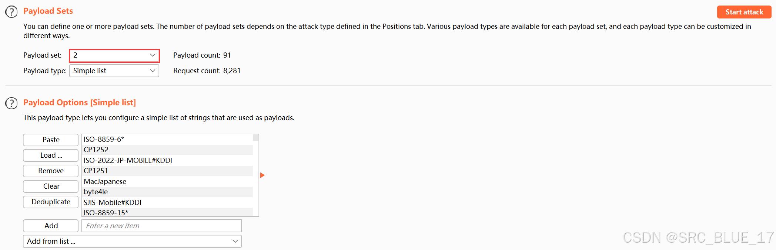Click the Clear button
Screen dimensions: 776x250
(51, 186)
